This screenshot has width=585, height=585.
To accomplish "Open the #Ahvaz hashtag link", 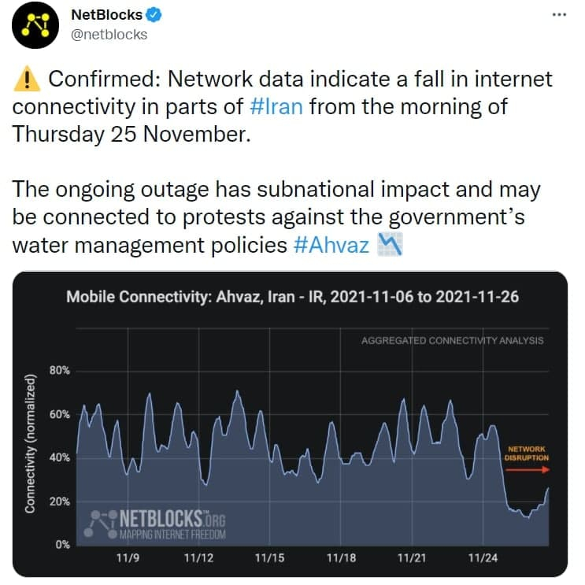I will [x=331, y=245].
